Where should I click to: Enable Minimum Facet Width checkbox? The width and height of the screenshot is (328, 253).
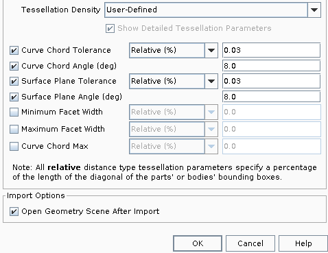14,112
